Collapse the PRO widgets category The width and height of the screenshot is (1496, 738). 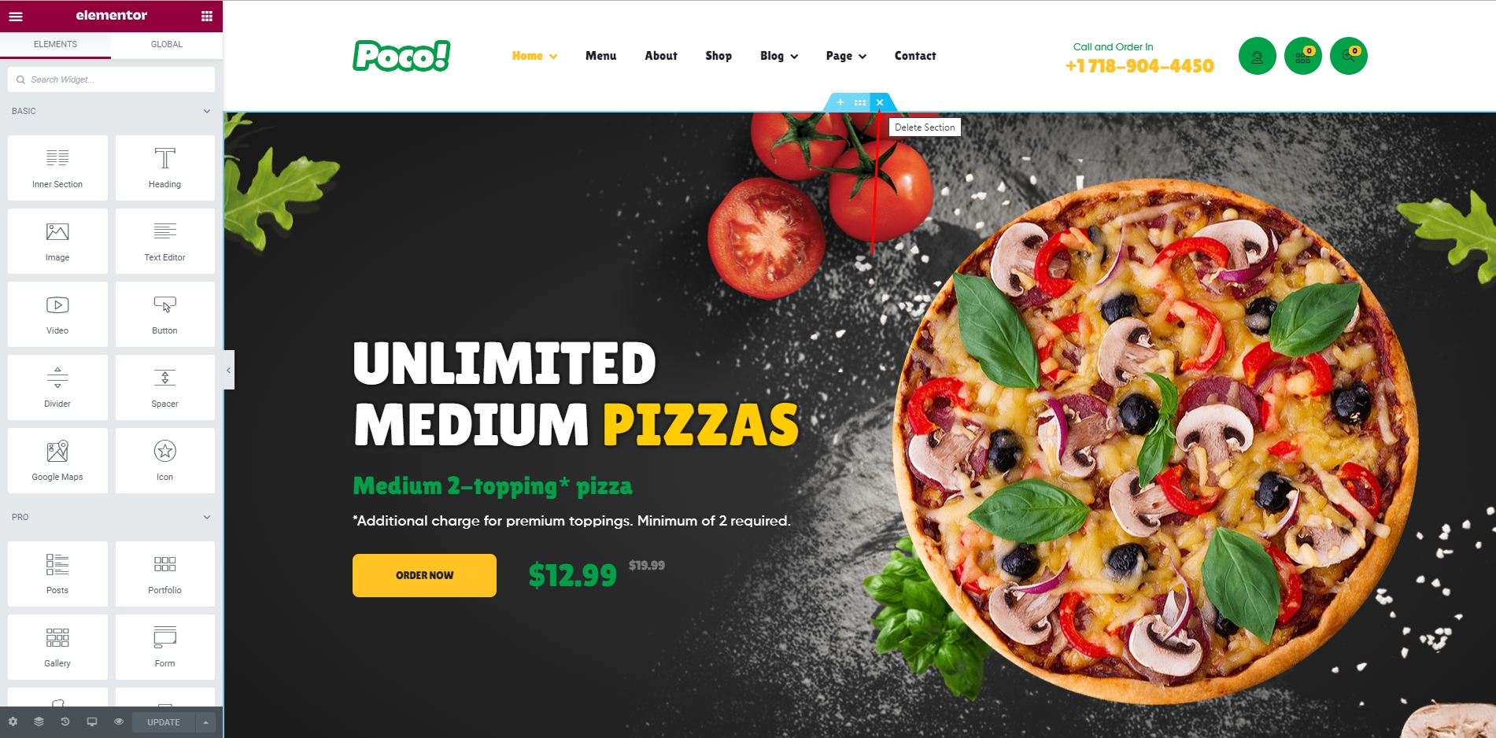point(207,517)
